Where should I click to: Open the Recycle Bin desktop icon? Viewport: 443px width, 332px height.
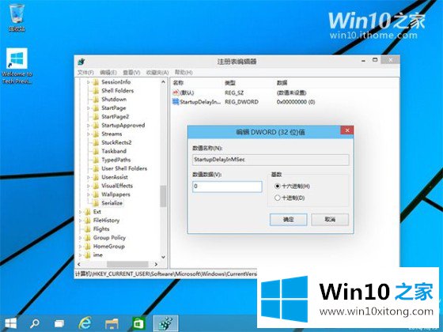coord(17,17)
